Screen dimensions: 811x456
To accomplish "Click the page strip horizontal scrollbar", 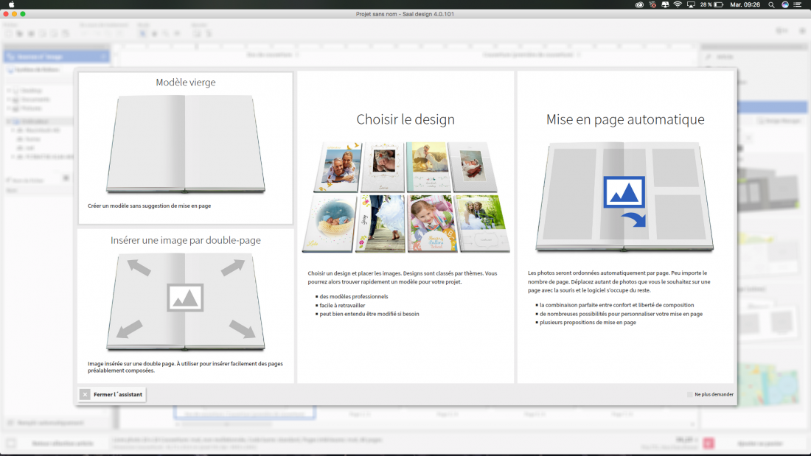I will [435, 424].
